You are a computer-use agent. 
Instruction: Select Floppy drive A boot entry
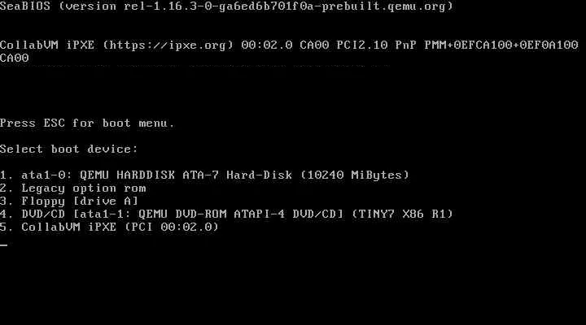click(x=69, y=201)
